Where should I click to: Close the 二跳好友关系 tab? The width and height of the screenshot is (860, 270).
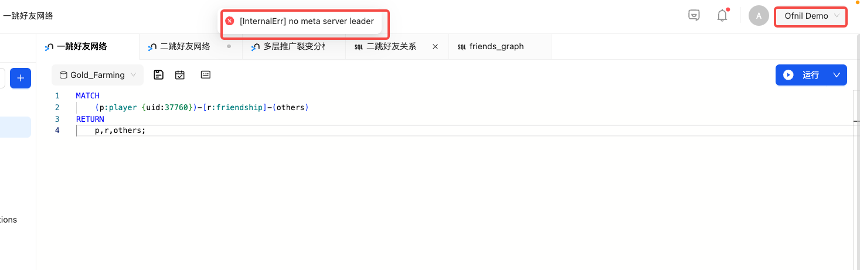click(436, 46)
